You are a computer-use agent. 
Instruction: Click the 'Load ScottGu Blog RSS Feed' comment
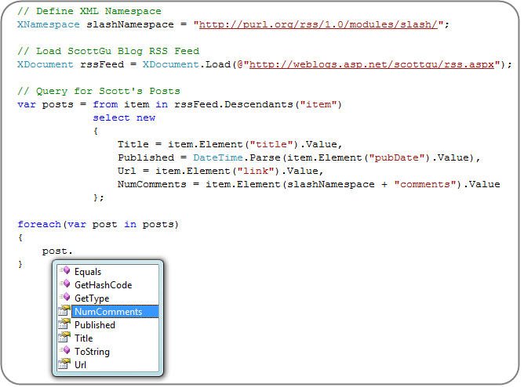pos(108,52)
